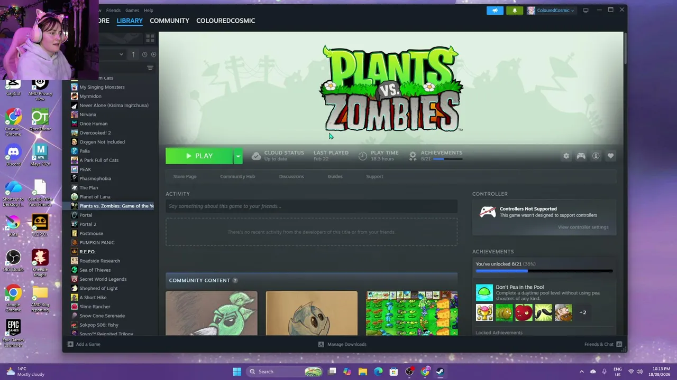Click the achievements progress bar
This screenshot has width=677, height=380.
point(544,271)
